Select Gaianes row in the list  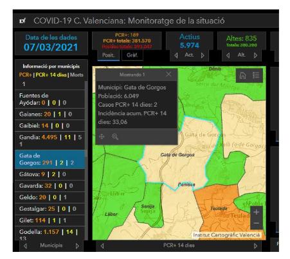point(50,114)
